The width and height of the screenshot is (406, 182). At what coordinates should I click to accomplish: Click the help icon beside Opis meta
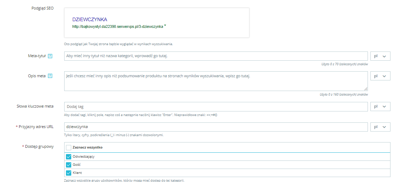tap(50, 76)
